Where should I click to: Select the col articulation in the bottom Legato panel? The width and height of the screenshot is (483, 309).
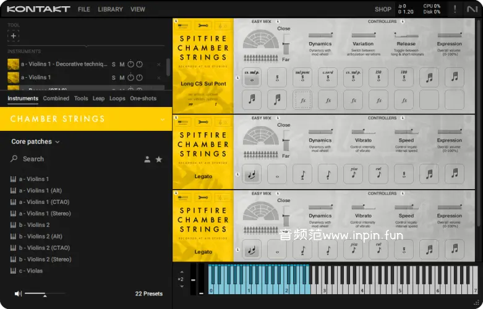(378, 249)
